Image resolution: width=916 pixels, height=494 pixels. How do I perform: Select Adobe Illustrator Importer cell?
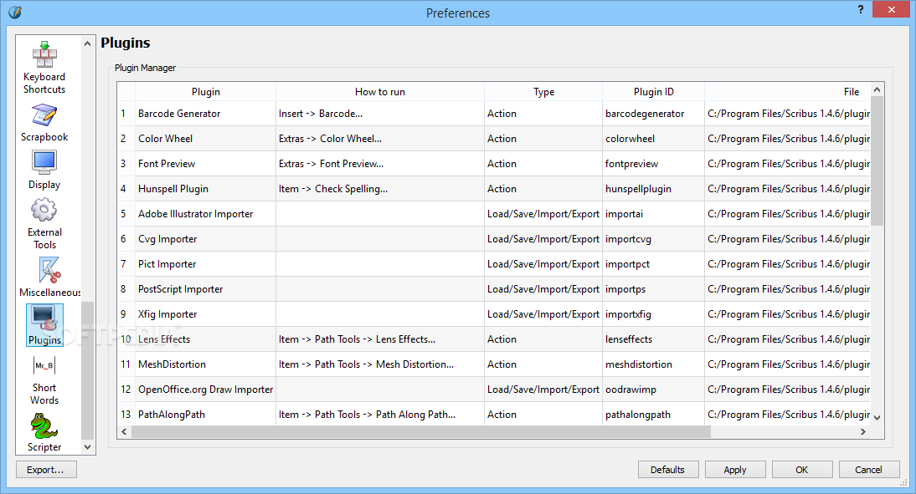(x=206, y=214)
